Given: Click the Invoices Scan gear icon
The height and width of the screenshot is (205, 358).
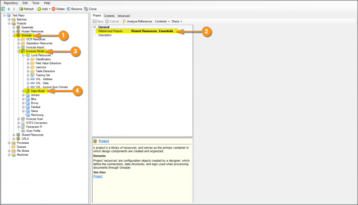Looking at the screenshot, I should pos(23,119).
